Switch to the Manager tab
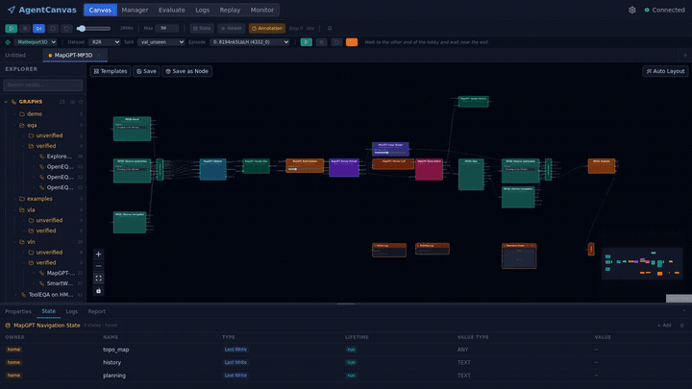692x389 pixels. pyautogui.click(x=135, y=10)
